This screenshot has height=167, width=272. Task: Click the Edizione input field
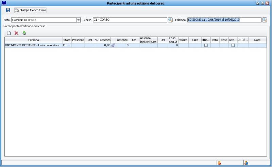[x=224, y=20]
